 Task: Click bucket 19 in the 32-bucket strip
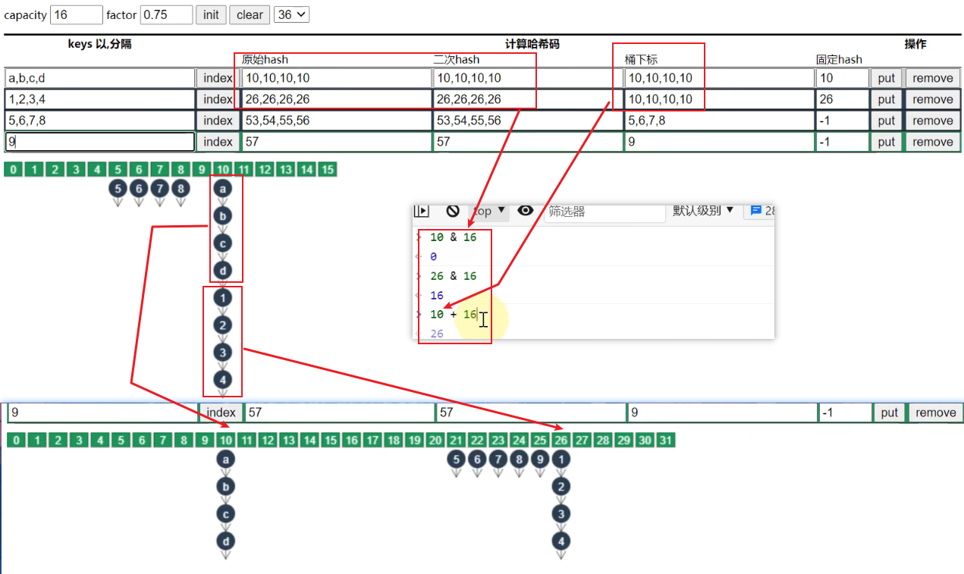point(413,441)
